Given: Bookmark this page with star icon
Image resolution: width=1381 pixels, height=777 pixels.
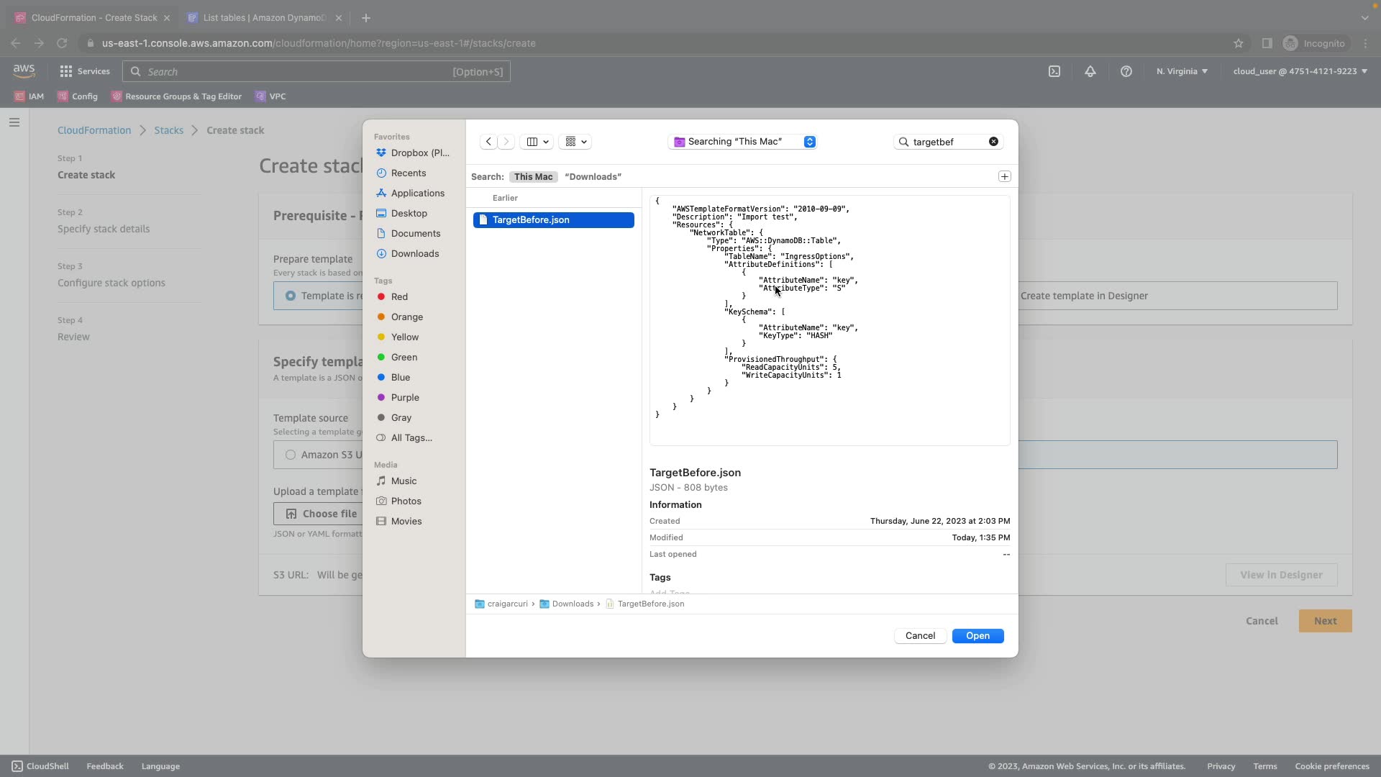Looking at the screenshot, I should [x=1238, y=43].
